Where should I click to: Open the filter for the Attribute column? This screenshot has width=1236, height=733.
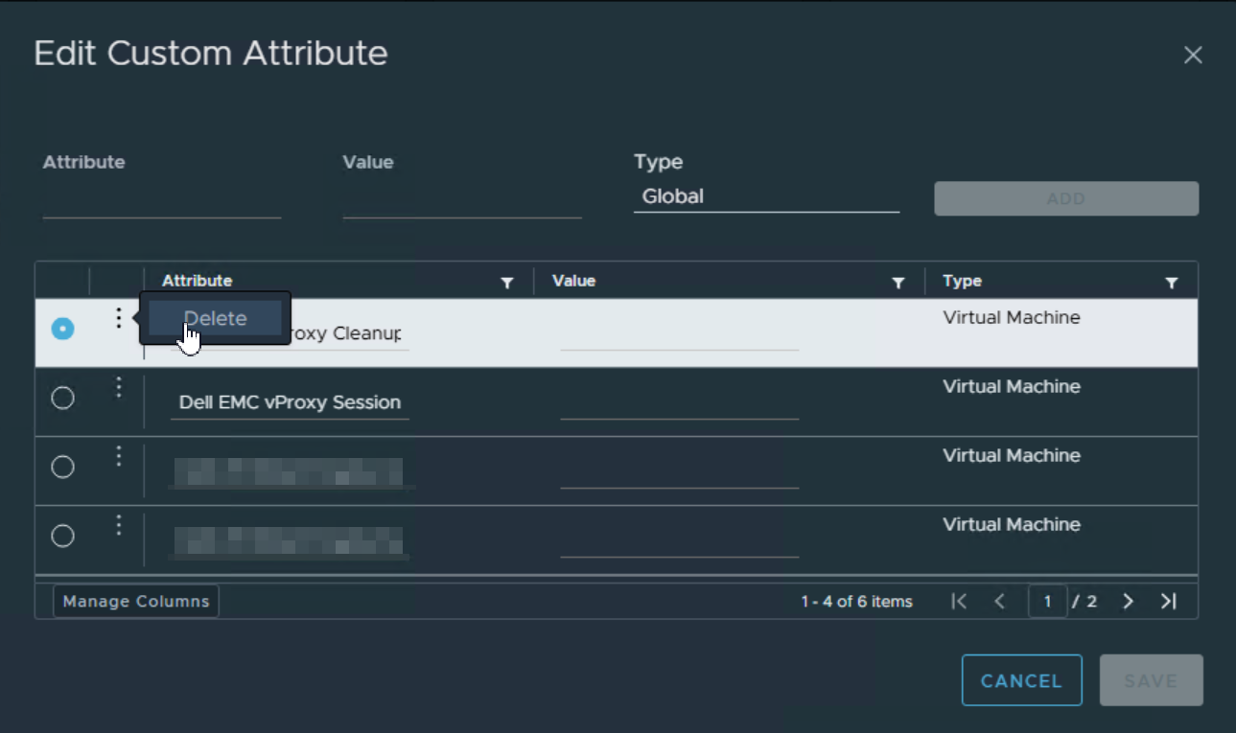tap(506, 281)
